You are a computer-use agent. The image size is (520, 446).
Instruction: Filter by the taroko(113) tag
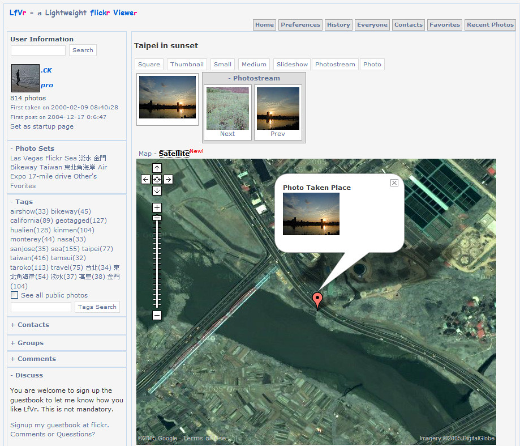pyautogui.click(x=29, y=267)
